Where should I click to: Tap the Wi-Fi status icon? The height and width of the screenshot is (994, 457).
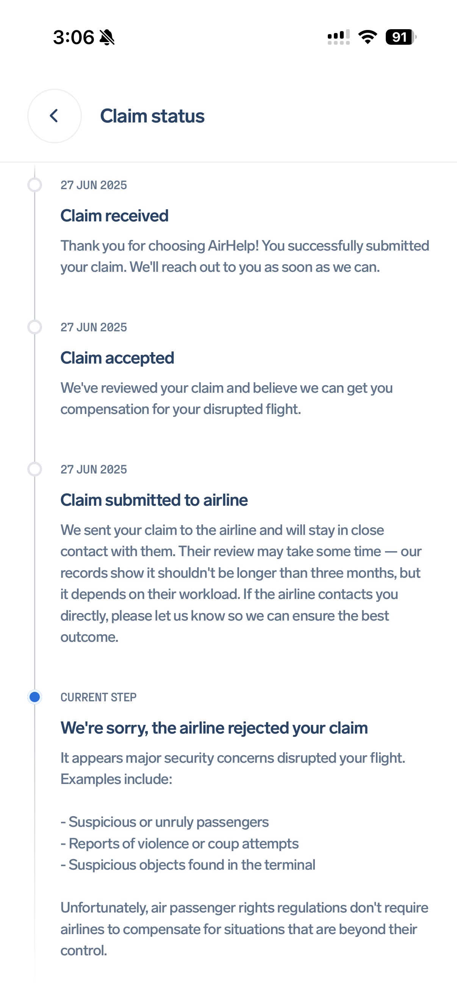point(368,37)
